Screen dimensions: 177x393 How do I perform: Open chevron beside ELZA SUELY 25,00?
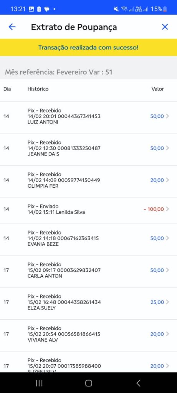[168, 302]
